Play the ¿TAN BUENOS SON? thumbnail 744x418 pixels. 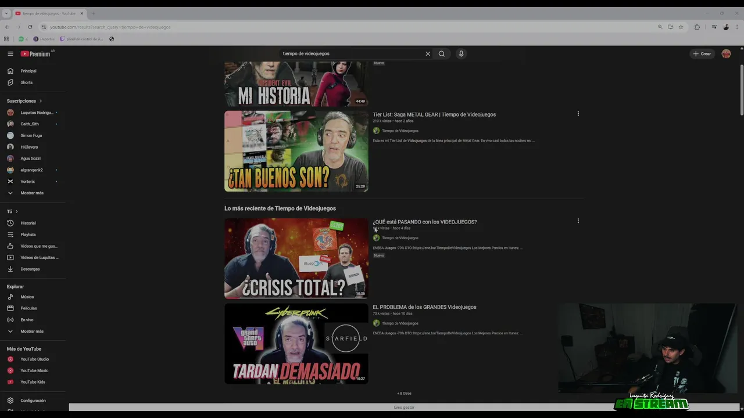click(x=296, y=151)
